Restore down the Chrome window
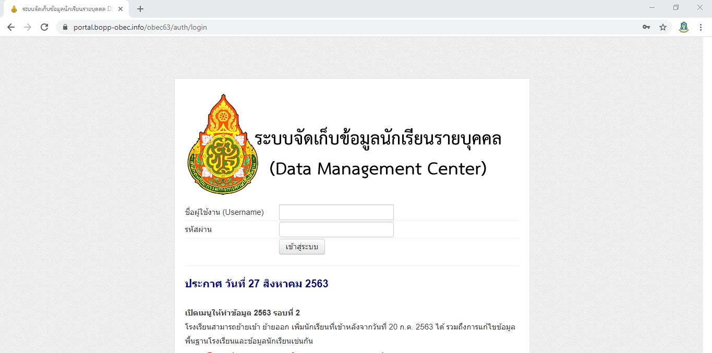712x353 pixels. (x=676, y=7)
